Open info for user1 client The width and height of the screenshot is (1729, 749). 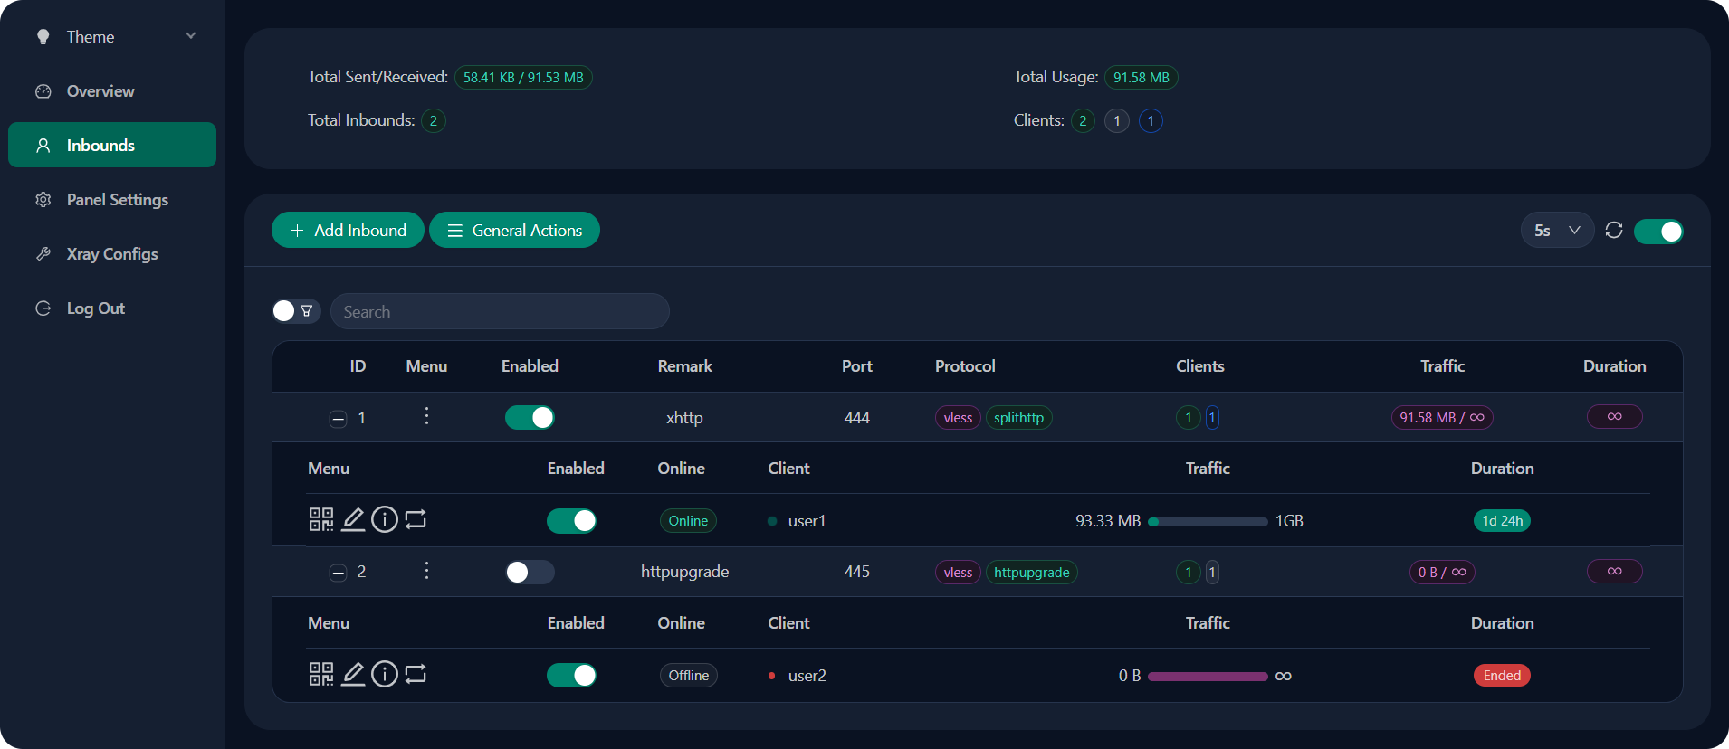pyautogui.click(x=385, y=519)
